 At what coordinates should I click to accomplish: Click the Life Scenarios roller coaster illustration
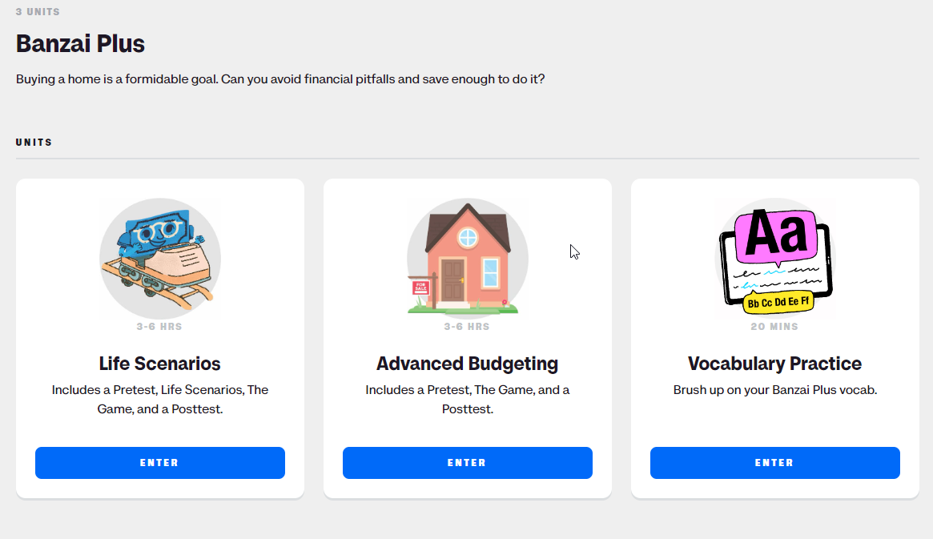[160, 259]
